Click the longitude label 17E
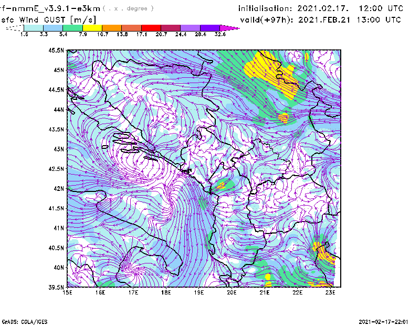The image size is (420, 325). coord(133,292)
